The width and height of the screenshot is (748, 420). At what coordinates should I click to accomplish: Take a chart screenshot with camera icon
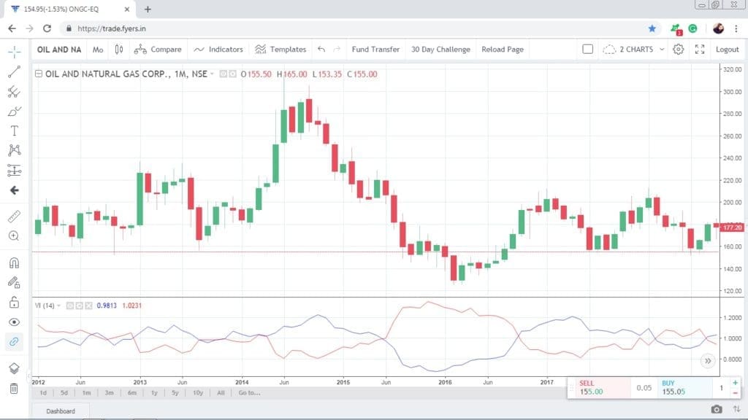[x=718, y=411]
